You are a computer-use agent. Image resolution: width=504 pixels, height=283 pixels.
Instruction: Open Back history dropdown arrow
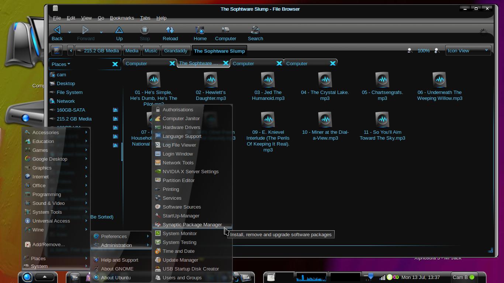pos(69,32)
